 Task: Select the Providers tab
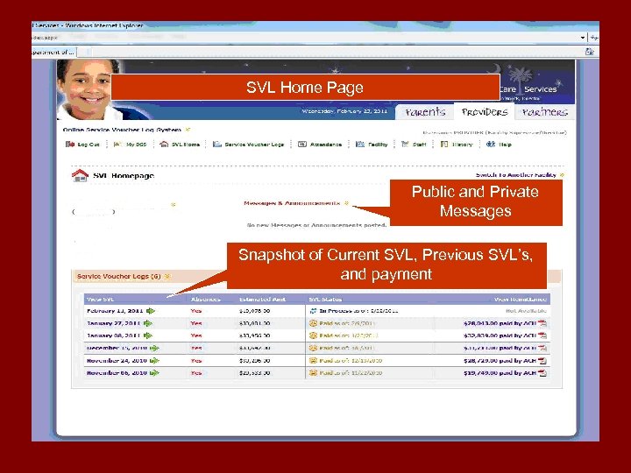tap(485, 112)
